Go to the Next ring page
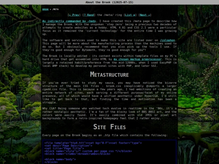Screen dimensions: 219x164 [x=145, y=15]
